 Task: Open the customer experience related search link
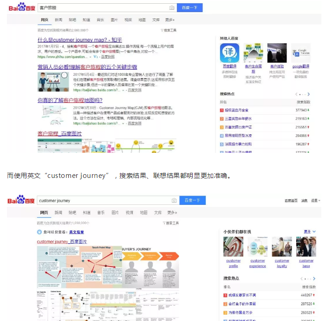point(257,263)
